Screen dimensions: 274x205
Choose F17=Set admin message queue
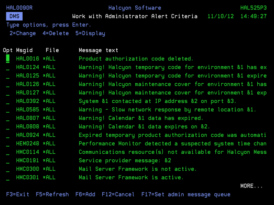click(185, 194)
